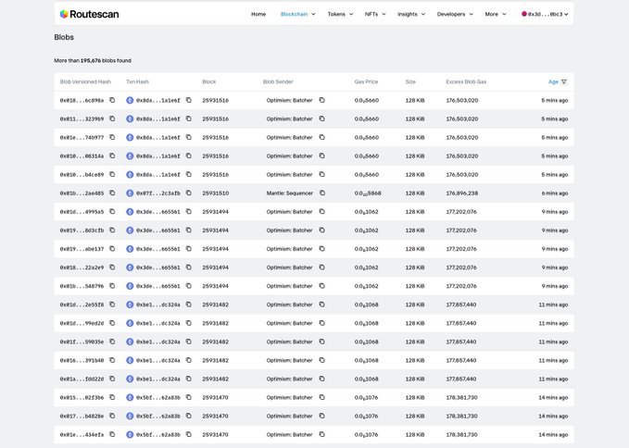Copy sender address in row 0x016...391b40
The width and height of the screenshot is (629, 448).
[322, 360]
